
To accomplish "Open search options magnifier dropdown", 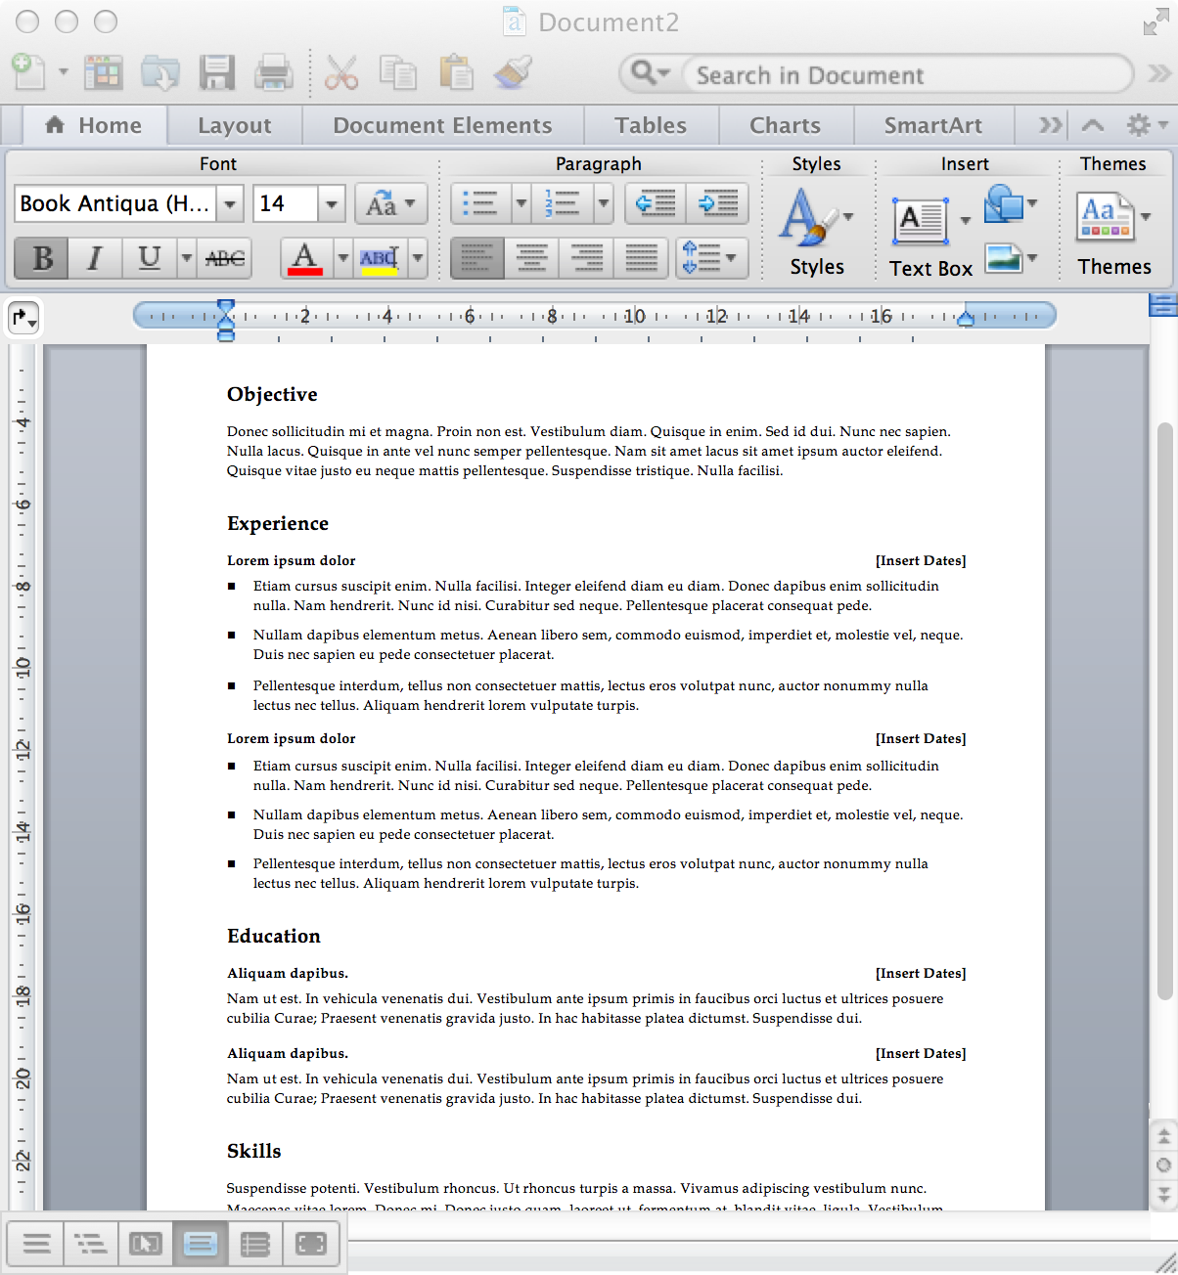I will (x=651, y=72).
